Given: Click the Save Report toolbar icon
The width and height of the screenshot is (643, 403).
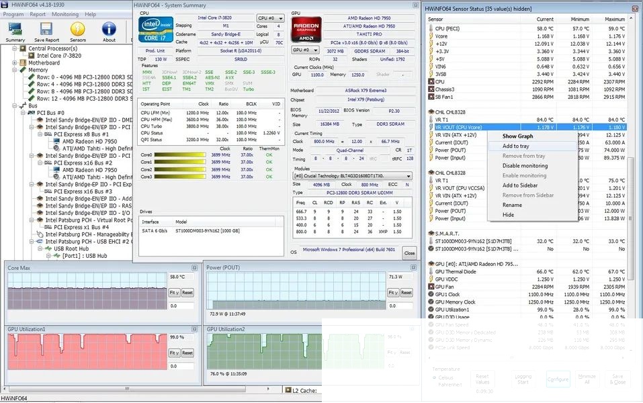Looking at the screenshot, I should click(46, 32).
